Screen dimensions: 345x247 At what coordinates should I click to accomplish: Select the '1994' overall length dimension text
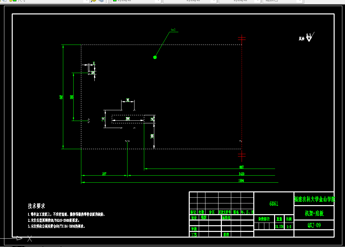[241, 180]
